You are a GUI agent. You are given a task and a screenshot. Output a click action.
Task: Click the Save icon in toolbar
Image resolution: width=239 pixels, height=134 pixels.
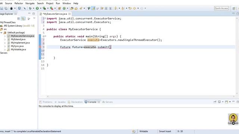pos(1,8)
